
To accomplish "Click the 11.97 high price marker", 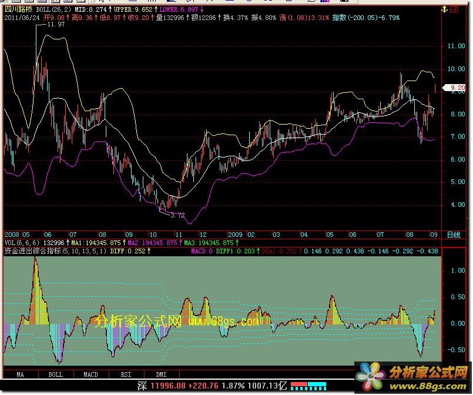I will coord(56,25).
